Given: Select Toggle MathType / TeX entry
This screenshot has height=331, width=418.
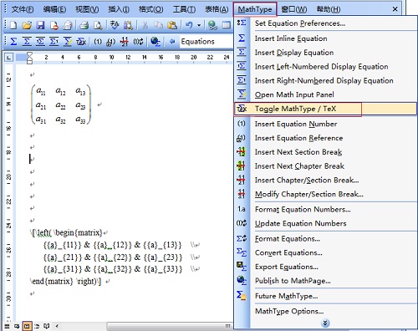Looking at the screenshot, I should (x=325, y=109).
